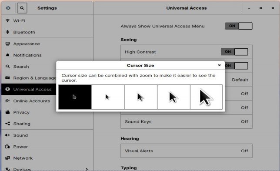The image size is (280, 171).
Task: Click the Privacy hand icon
Action: click(7, 112)
